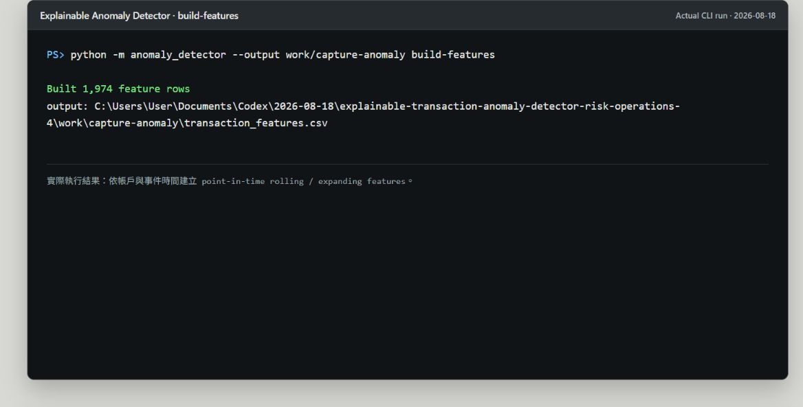803x407 pixels.
Task: Click 'expanding features' text in caption
Action: click(x=362, y=181)
